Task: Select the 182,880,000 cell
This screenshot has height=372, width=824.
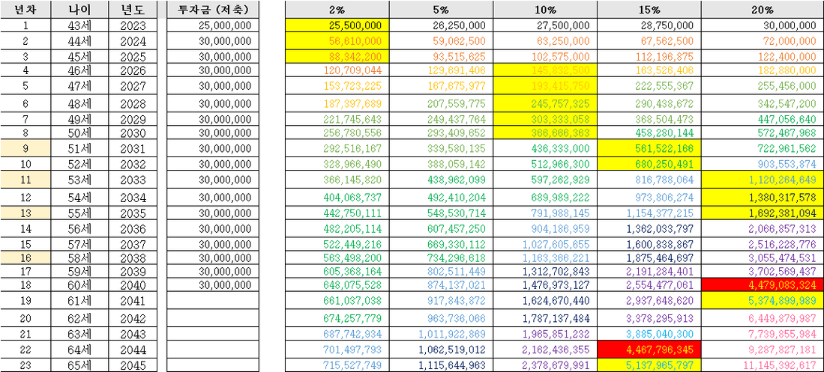Action: pyautogui.click(x=763, y=70)
